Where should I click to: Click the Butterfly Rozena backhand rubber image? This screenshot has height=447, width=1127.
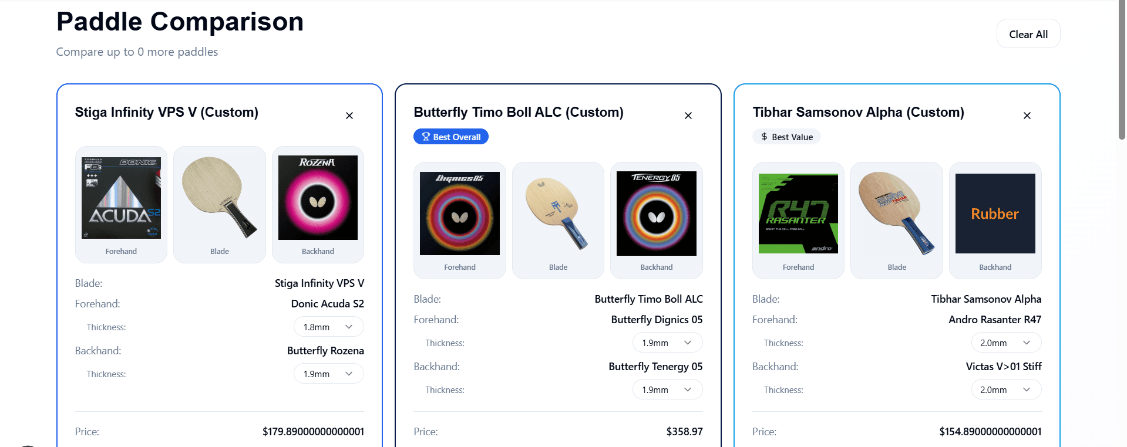point(318,198)
